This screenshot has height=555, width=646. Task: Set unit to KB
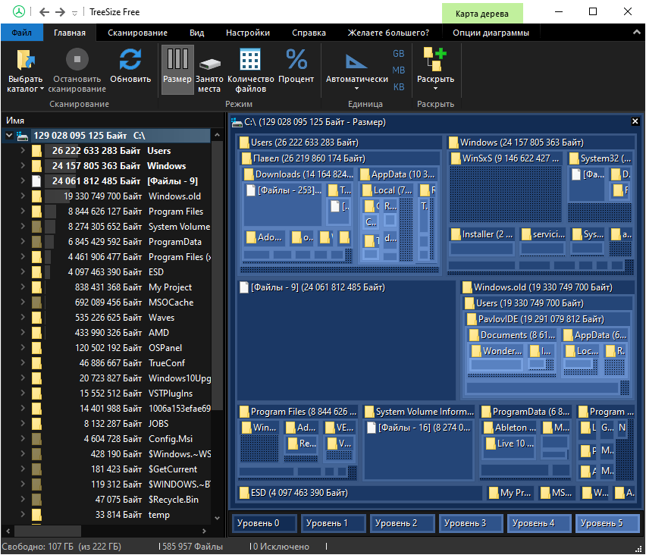coord(398,87)
